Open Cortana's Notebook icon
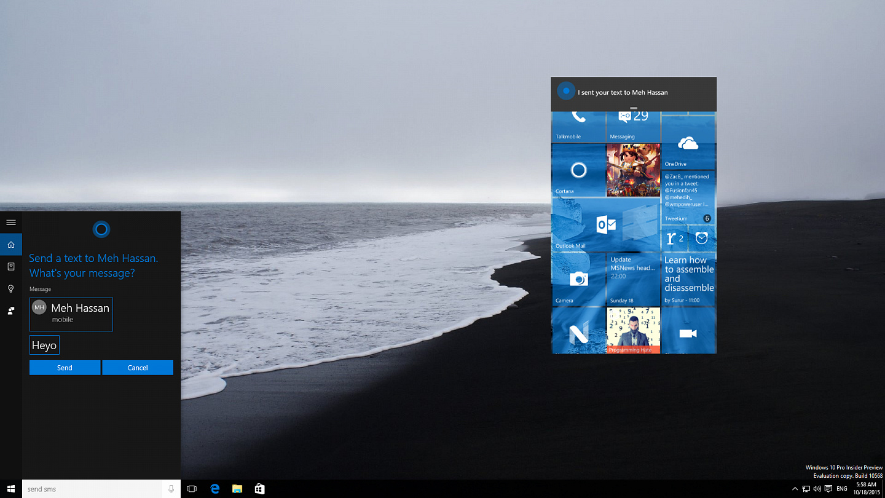The image size is (885, 498). pyautogui.click(x=11, y=266)
